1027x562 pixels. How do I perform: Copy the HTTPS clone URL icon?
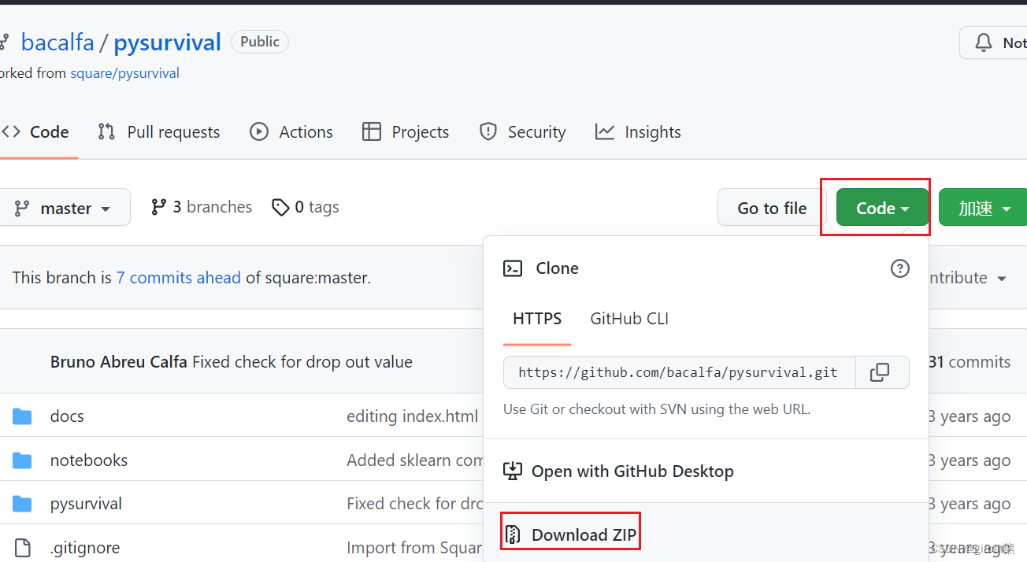880,372
